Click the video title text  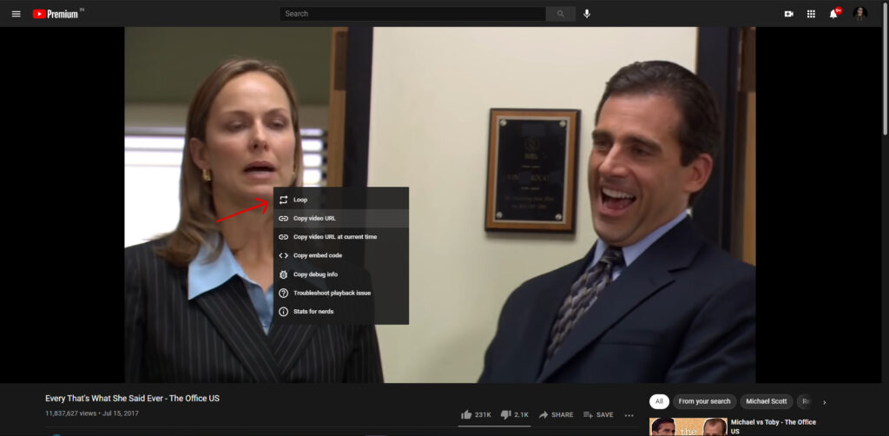[132, 399]
